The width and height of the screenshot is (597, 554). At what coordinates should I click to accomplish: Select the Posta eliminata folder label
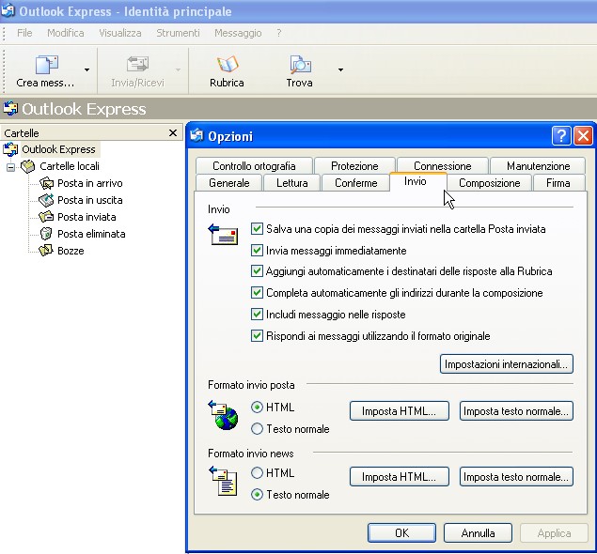tap(91, 234)
